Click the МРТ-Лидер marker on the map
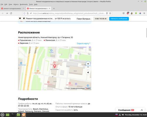Screen dimensions: 147x117 tap(70, 83)
